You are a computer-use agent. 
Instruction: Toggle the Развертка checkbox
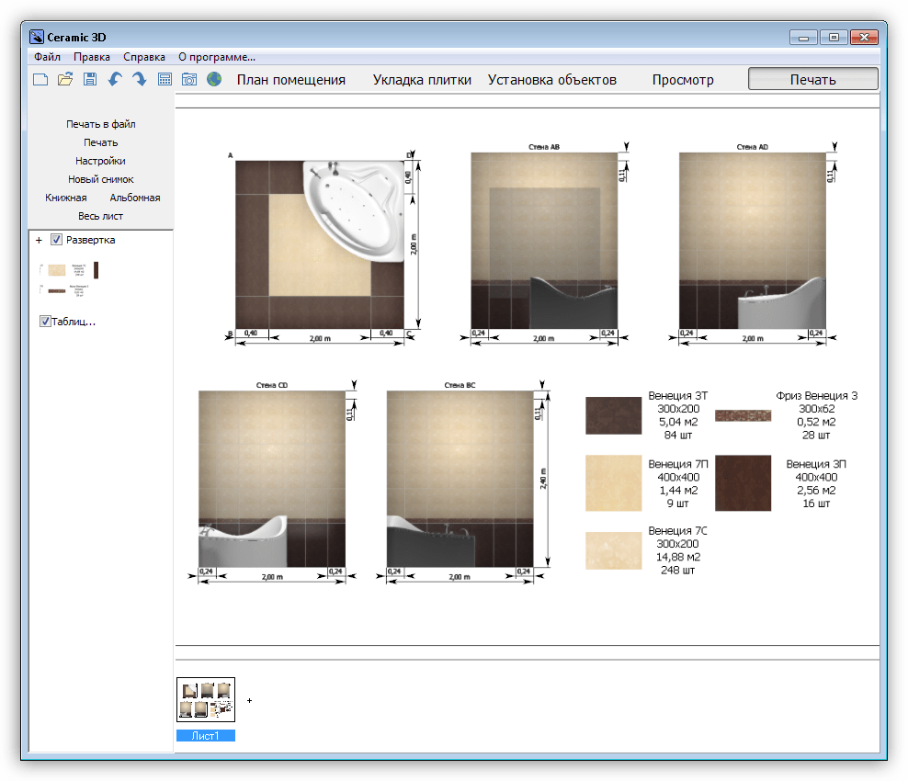click(56, 240)
